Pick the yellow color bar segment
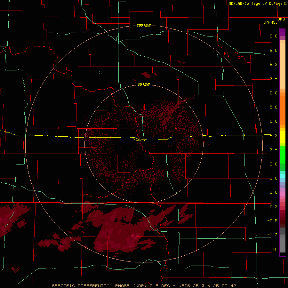This screenshot has height=288, width=288. [x=283, y=137]
